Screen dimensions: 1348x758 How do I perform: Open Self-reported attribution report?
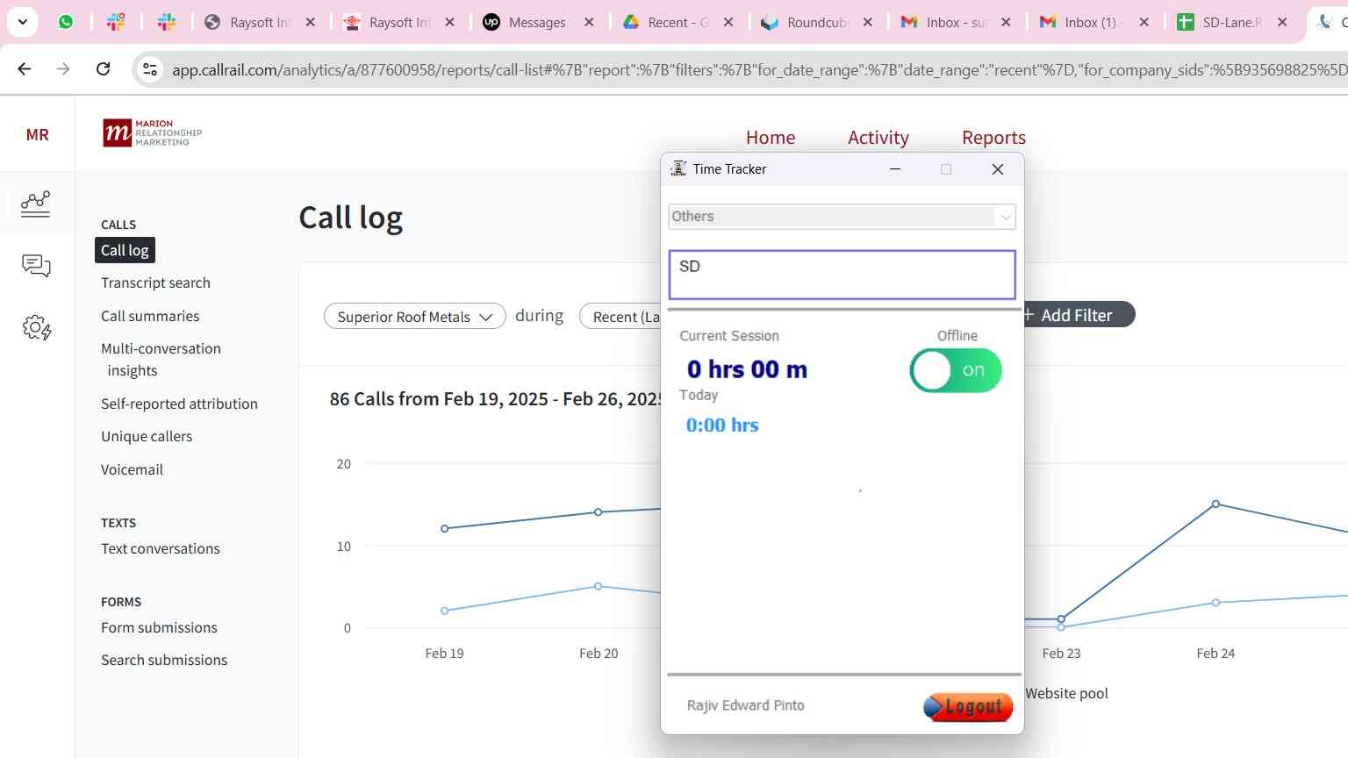(179, 404)
